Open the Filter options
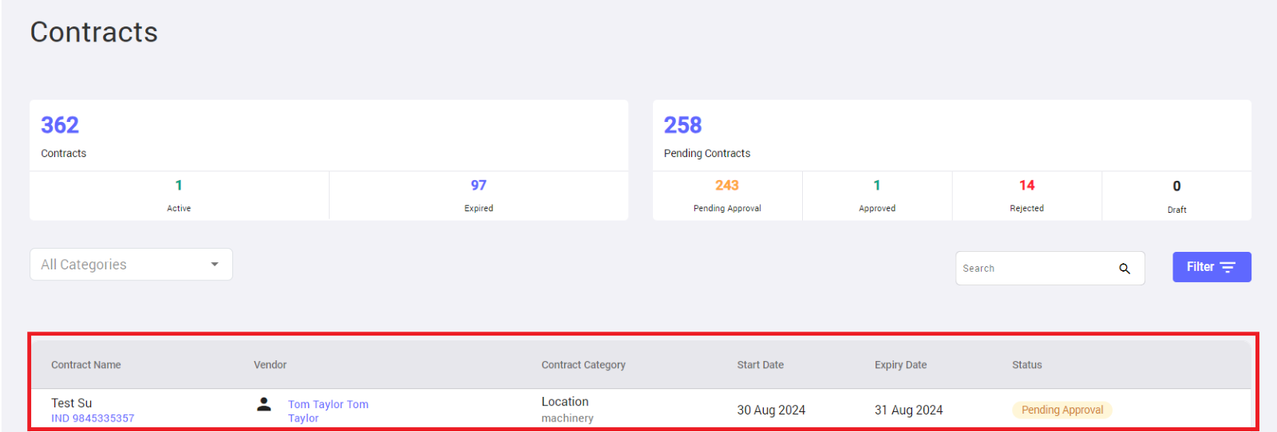Image resolution: width=1277 pixels, height=432 pixels. 1212,267
